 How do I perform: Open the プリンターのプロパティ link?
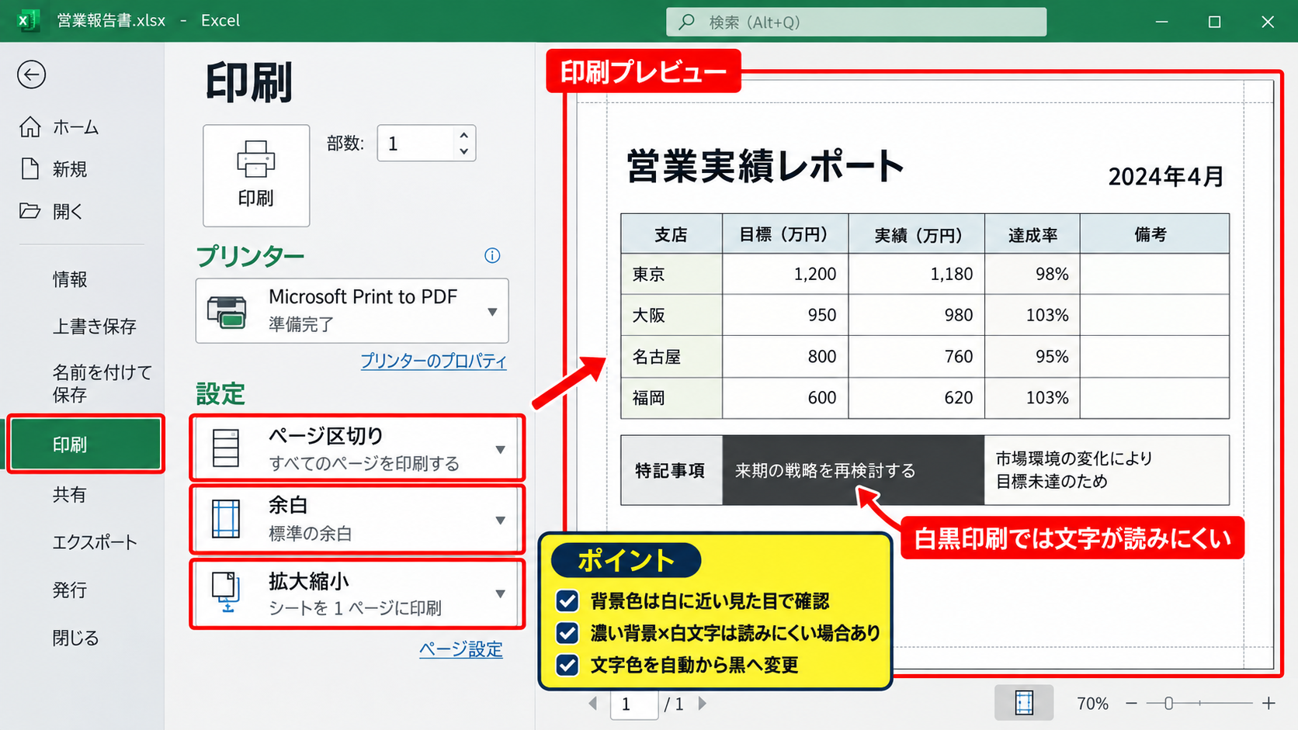[433, 361]
